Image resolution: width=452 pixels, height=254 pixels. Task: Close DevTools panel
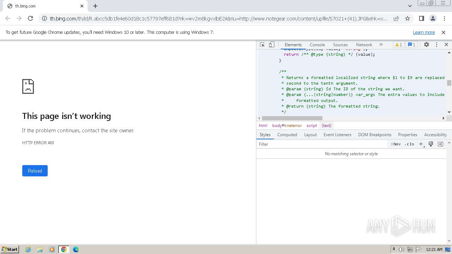click(446, 44)
